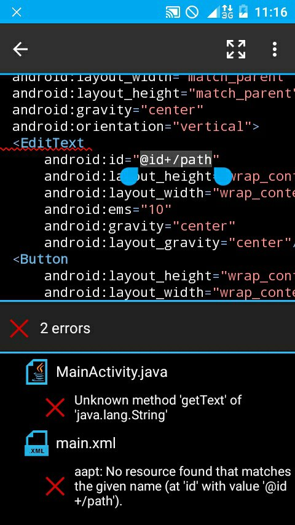
Task: Open main.xml from error list
Action: tap(85, 443)
